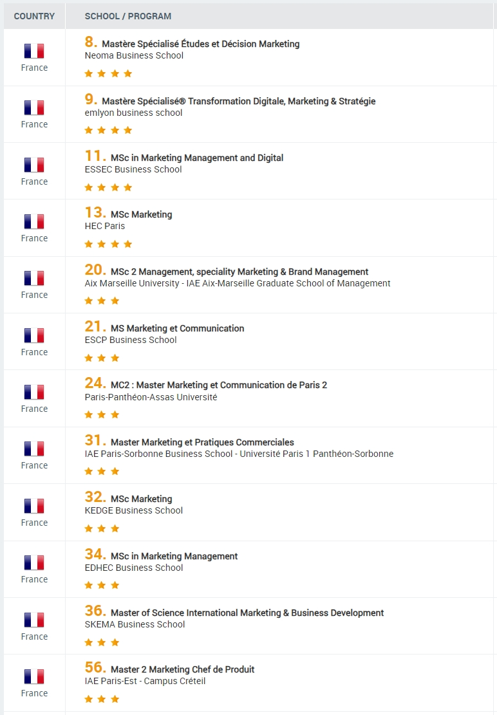Open MC2 Master Marketing et Communication de Paris 2
The image size is (497, 715).
tap(219, 385)
